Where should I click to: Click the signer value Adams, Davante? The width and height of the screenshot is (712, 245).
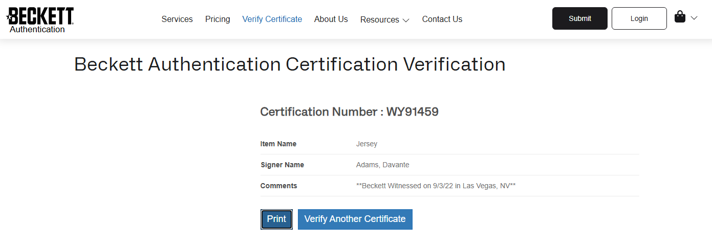coord(382,165)
